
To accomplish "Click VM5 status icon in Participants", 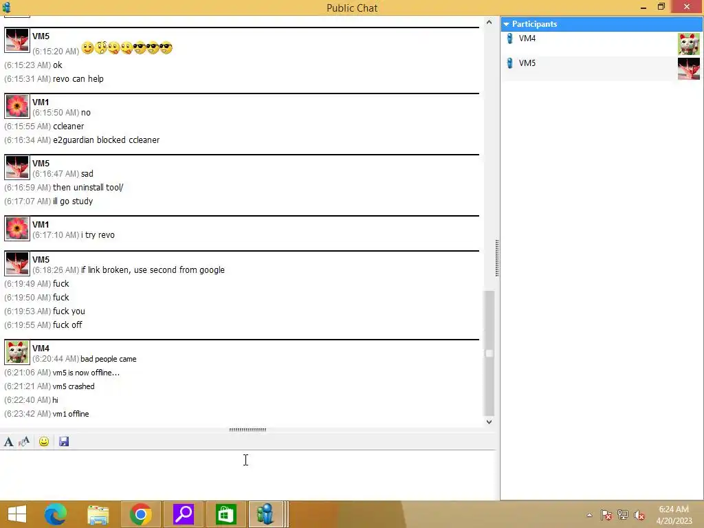I will tap(509, 63).
